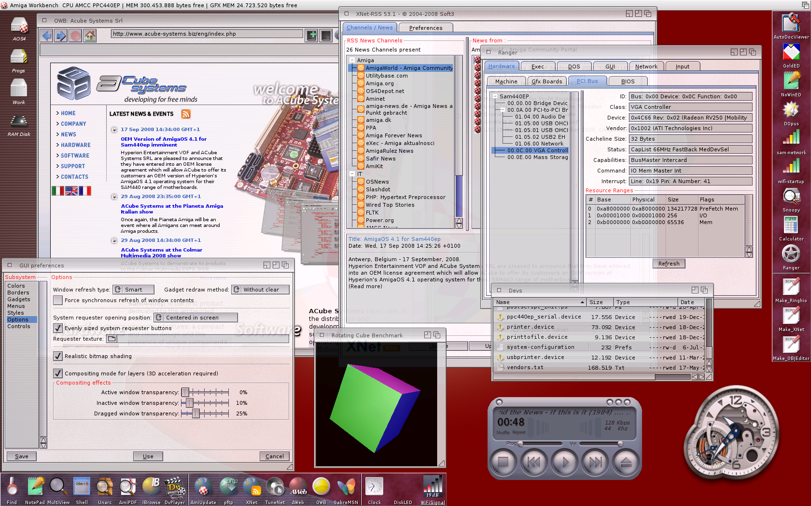Switch to Ranger Network tab
Screen dimensions: 811x506
pyautogui.click(x=646, y=67)
